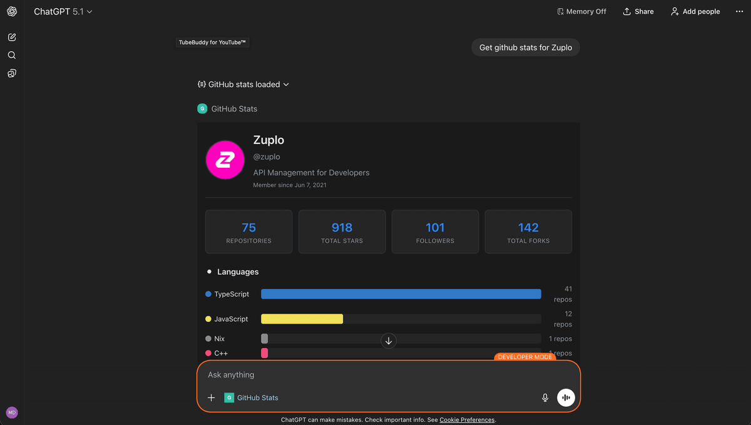Click the Add people icon
Image resolution: width=751 pixels, height=425 pixels.
tap(695, 11)
